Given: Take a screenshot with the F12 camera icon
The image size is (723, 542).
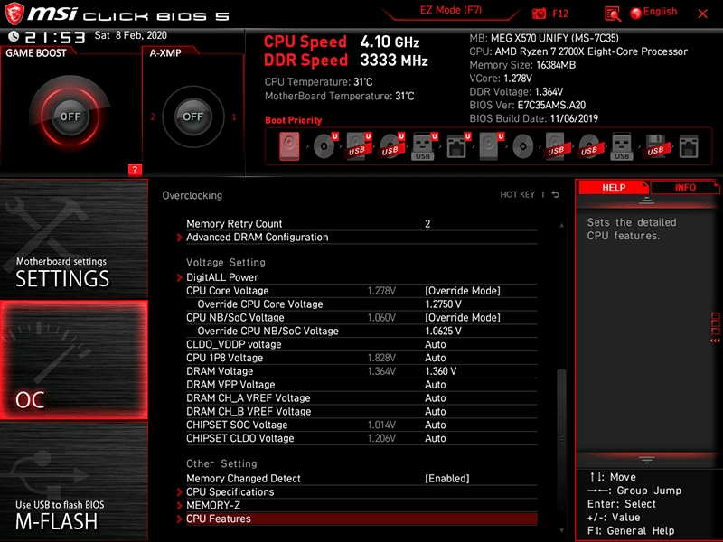Looking at the screenshot, I should coord(539,14).
